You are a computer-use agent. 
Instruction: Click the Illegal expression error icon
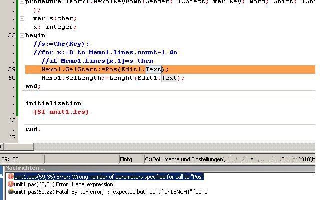(10, 184)
